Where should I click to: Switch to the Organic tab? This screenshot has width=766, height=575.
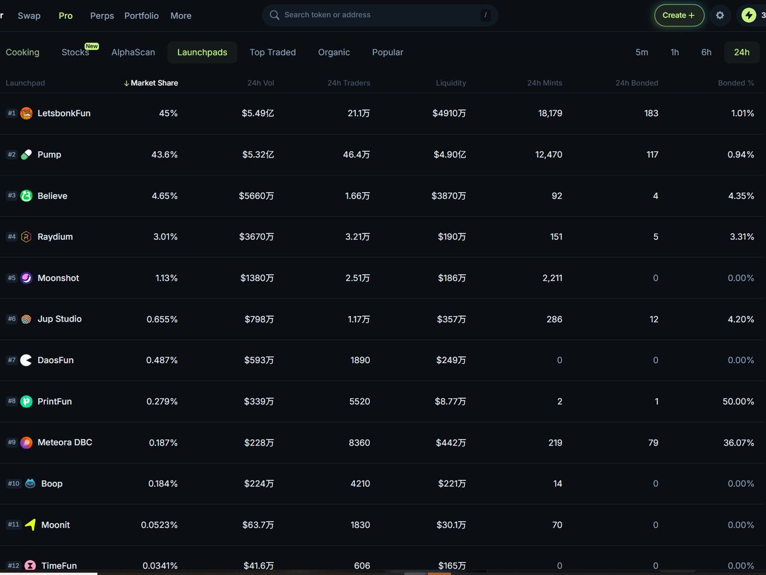(x=334, y=52)
